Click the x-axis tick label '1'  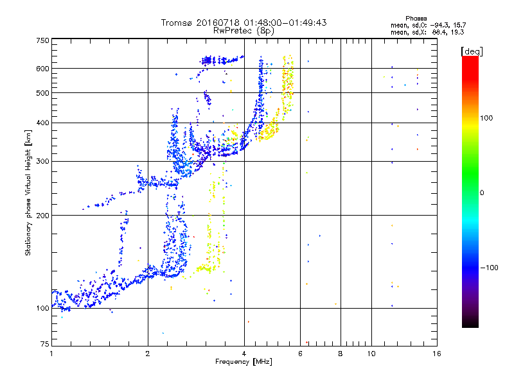51,354
